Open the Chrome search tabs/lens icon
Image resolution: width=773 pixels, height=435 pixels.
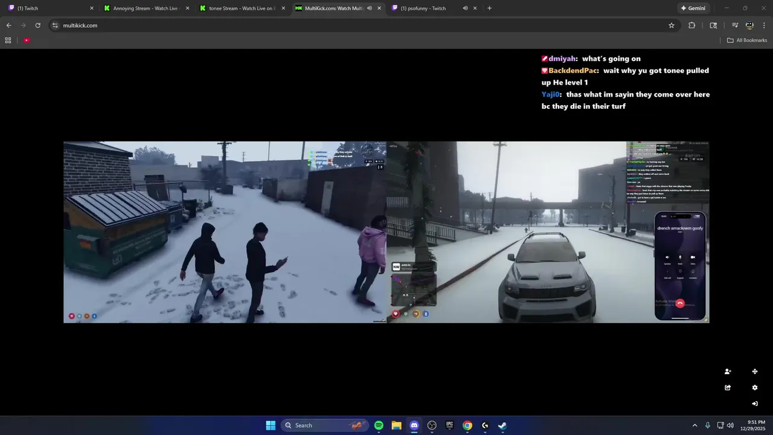coord(713,25)
